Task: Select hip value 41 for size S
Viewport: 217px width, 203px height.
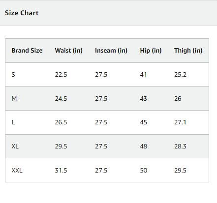Action: (x=143, y=75)
